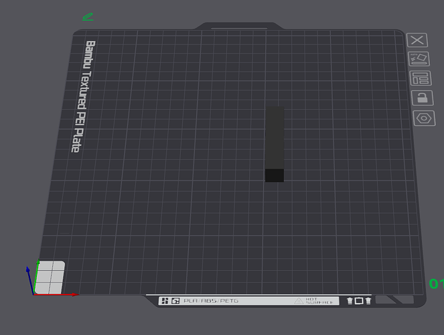
Task: Click the green plate number 01
Action: (436, 284)
